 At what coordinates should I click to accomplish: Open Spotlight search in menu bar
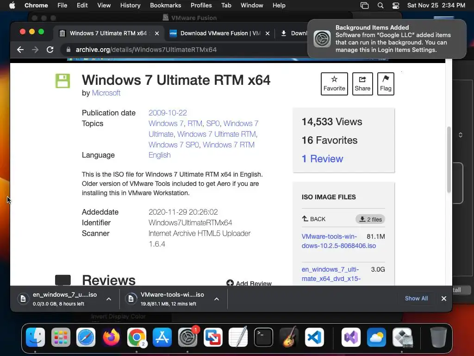380,6
